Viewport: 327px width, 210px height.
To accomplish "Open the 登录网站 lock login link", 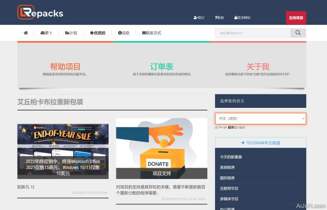I will [242, 18].
